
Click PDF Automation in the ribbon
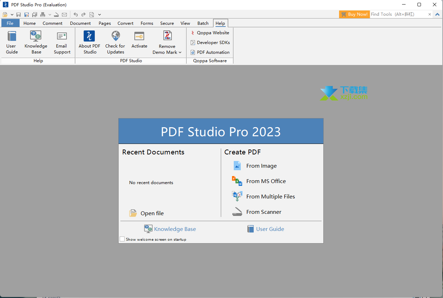(x=210, y=52)
